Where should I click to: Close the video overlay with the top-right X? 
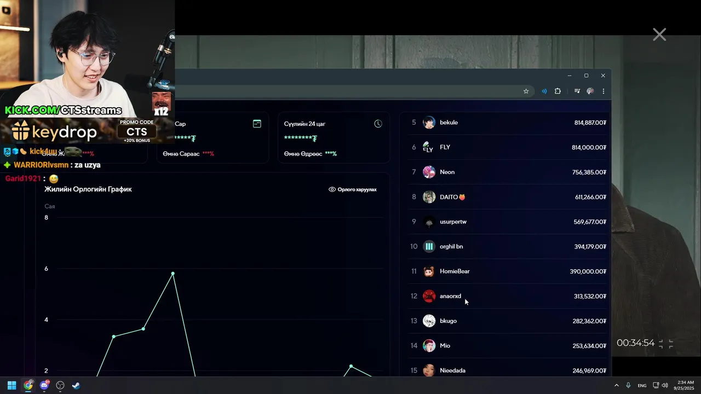pos(659,34)
